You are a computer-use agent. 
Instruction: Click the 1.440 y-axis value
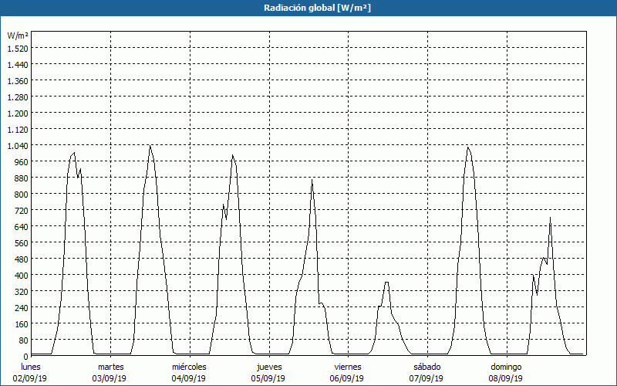point(18,65)
